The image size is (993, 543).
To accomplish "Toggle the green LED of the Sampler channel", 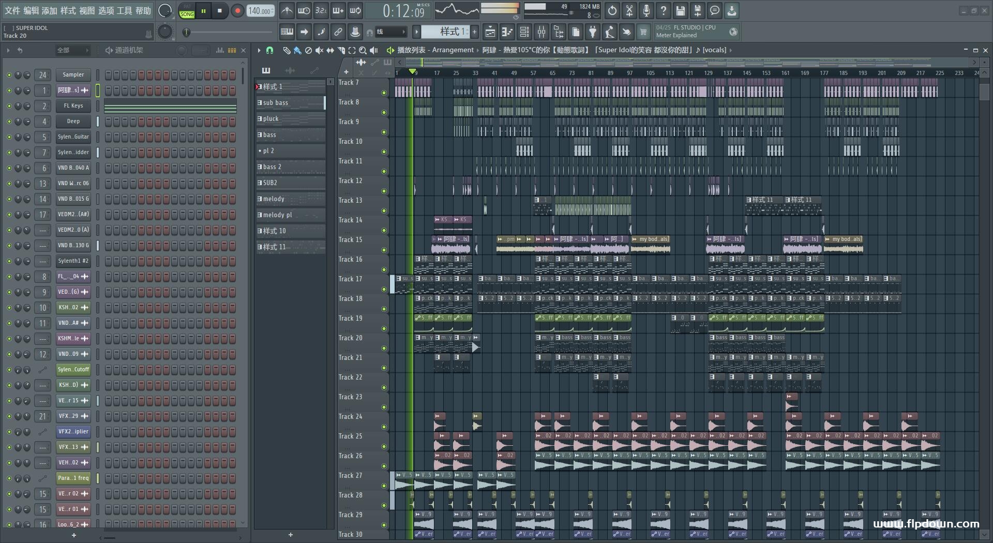I will coord(9,75).
